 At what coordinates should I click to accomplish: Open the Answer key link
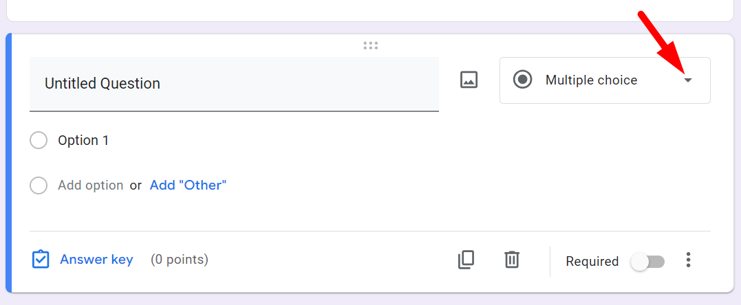pos(96,260)
